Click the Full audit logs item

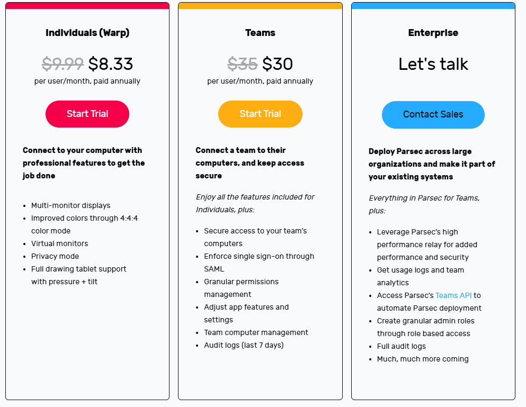tap(401, 346)
